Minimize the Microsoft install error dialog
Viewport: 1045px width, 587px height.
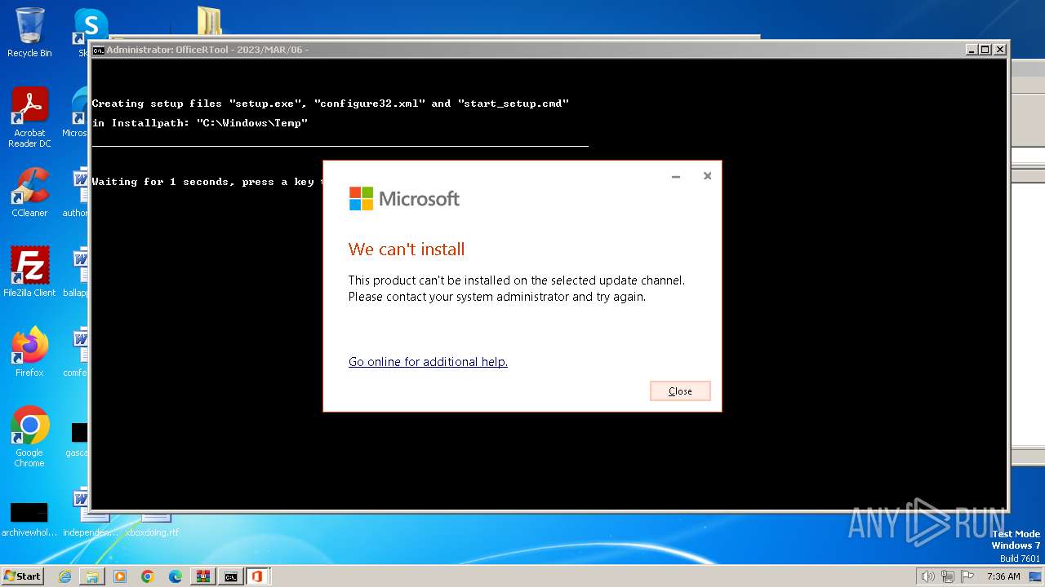[x=676, y=176]
